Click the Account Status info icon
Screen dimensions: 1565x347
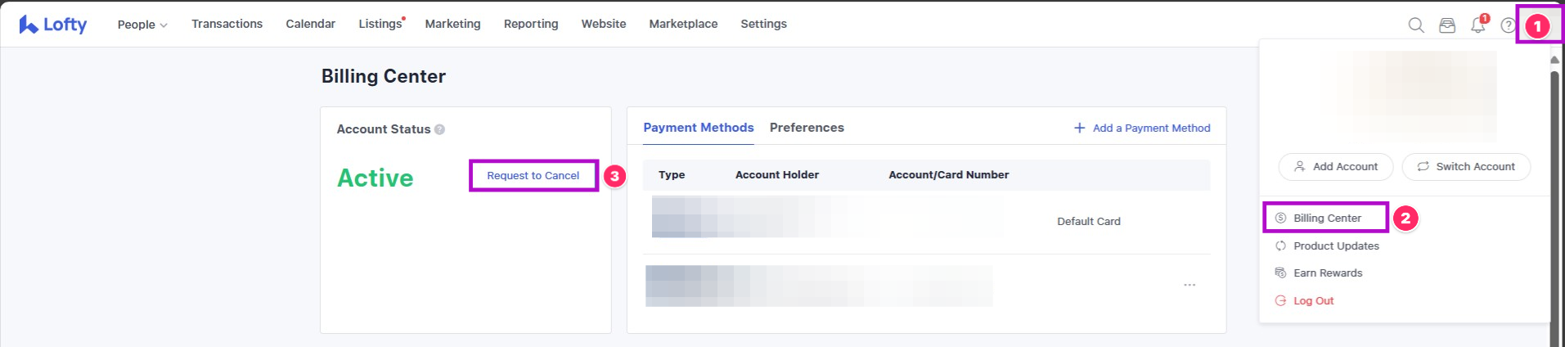tap(439, 129)
